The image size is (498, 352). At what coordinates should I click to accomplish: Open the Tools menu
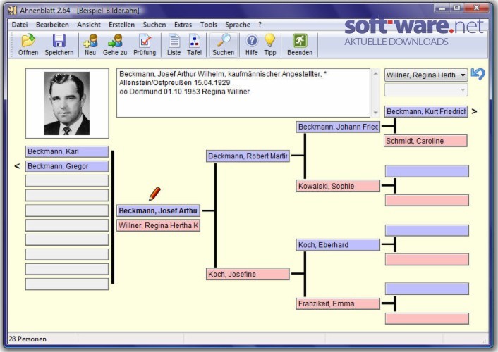point(209,25)
